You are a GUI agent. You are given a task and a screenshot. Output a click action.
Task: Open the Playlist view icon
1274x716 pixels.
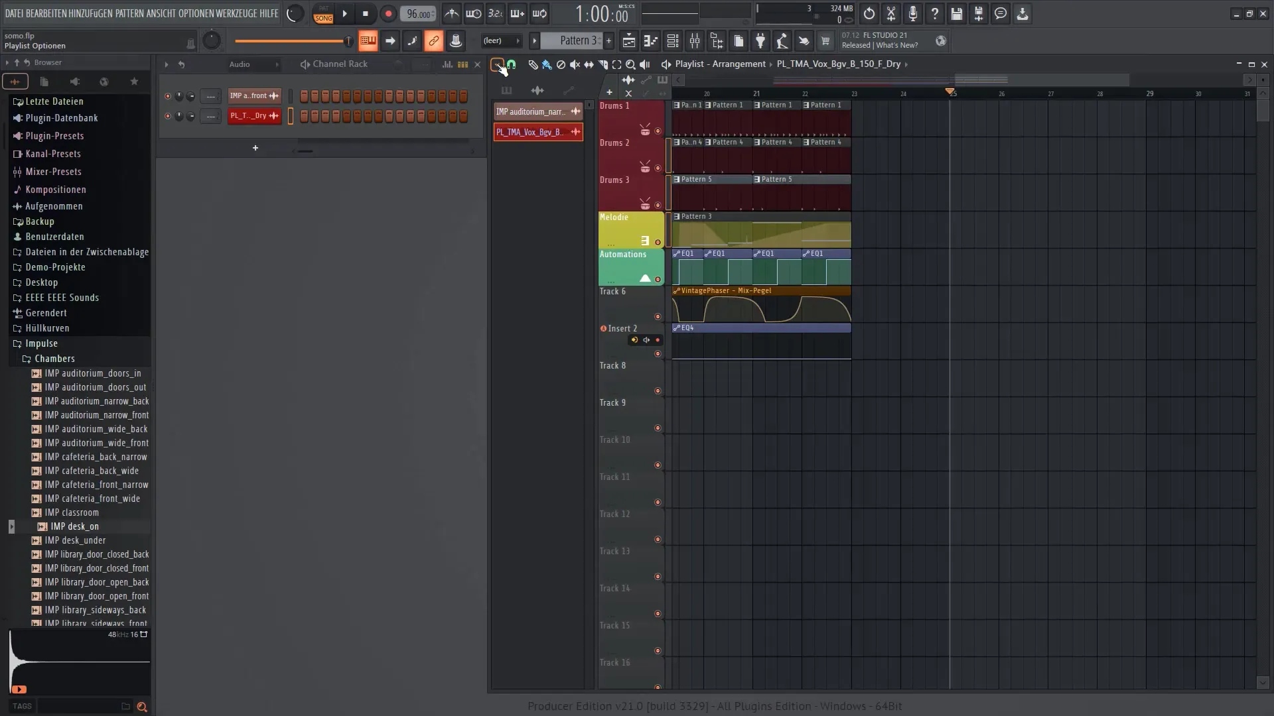pyautogui.click(x=628, y=41)
